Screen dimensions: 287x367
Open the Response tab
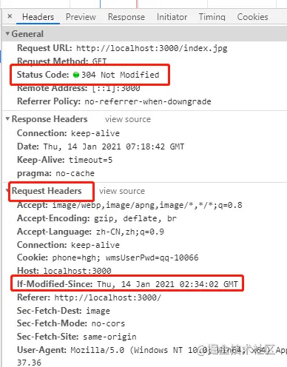click(126, 17)
